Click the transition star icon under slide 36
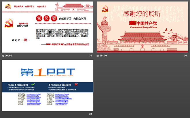190x118 pixels. point(98,56)
